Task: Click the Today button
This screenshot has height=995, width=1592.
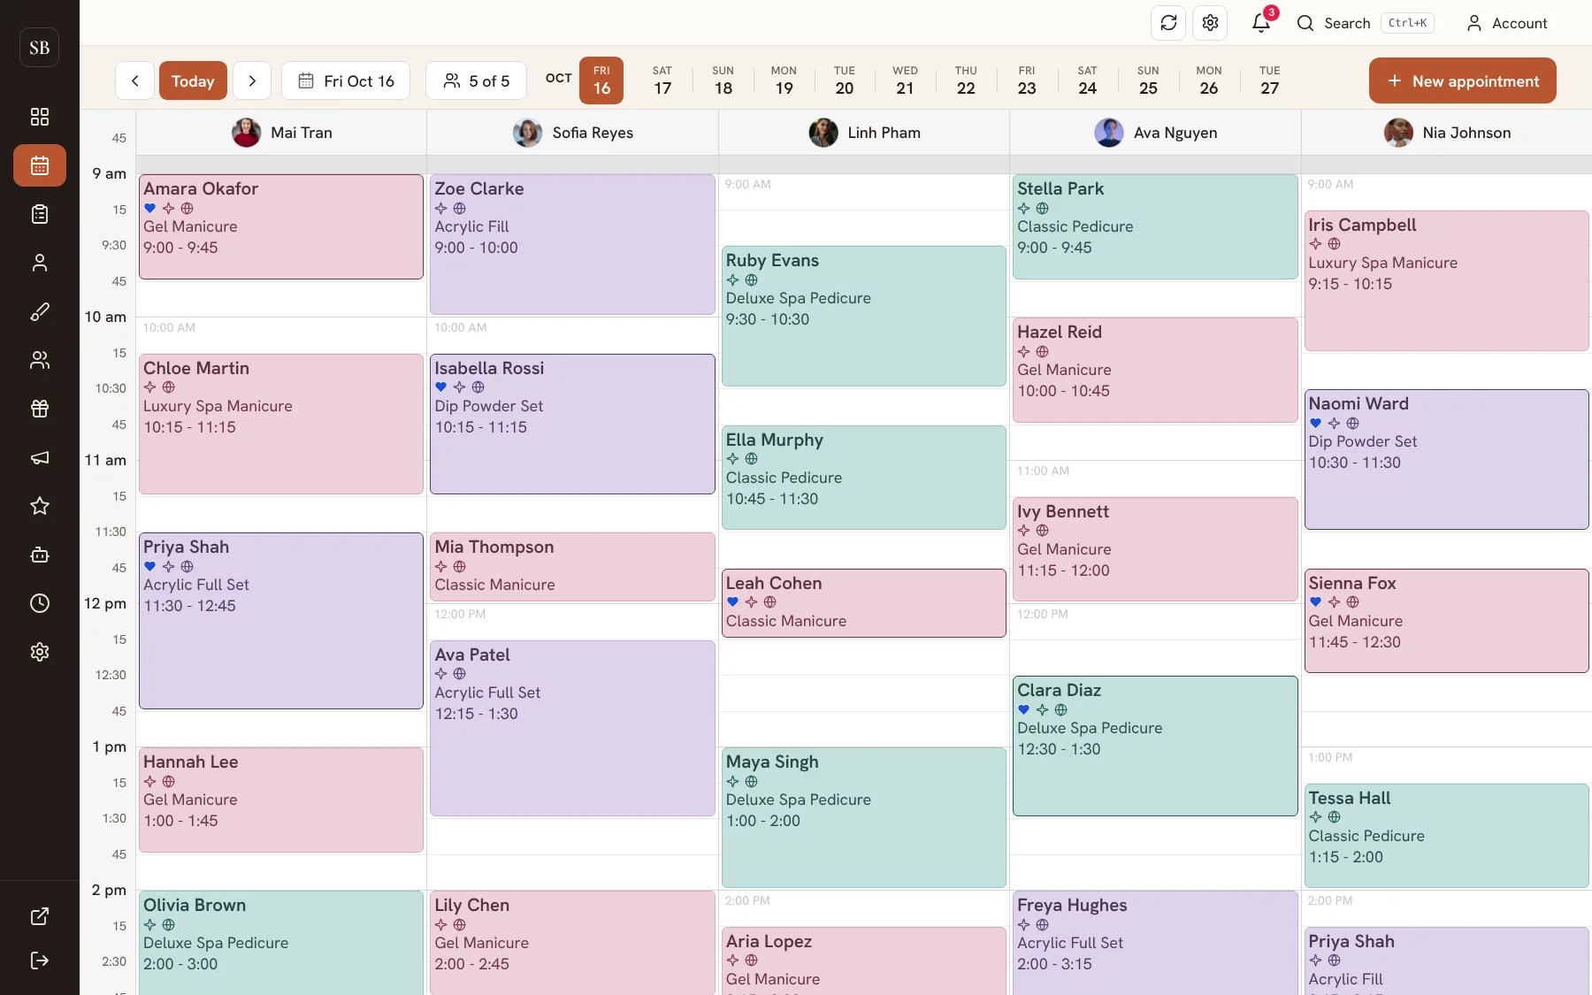Action: 193,80
